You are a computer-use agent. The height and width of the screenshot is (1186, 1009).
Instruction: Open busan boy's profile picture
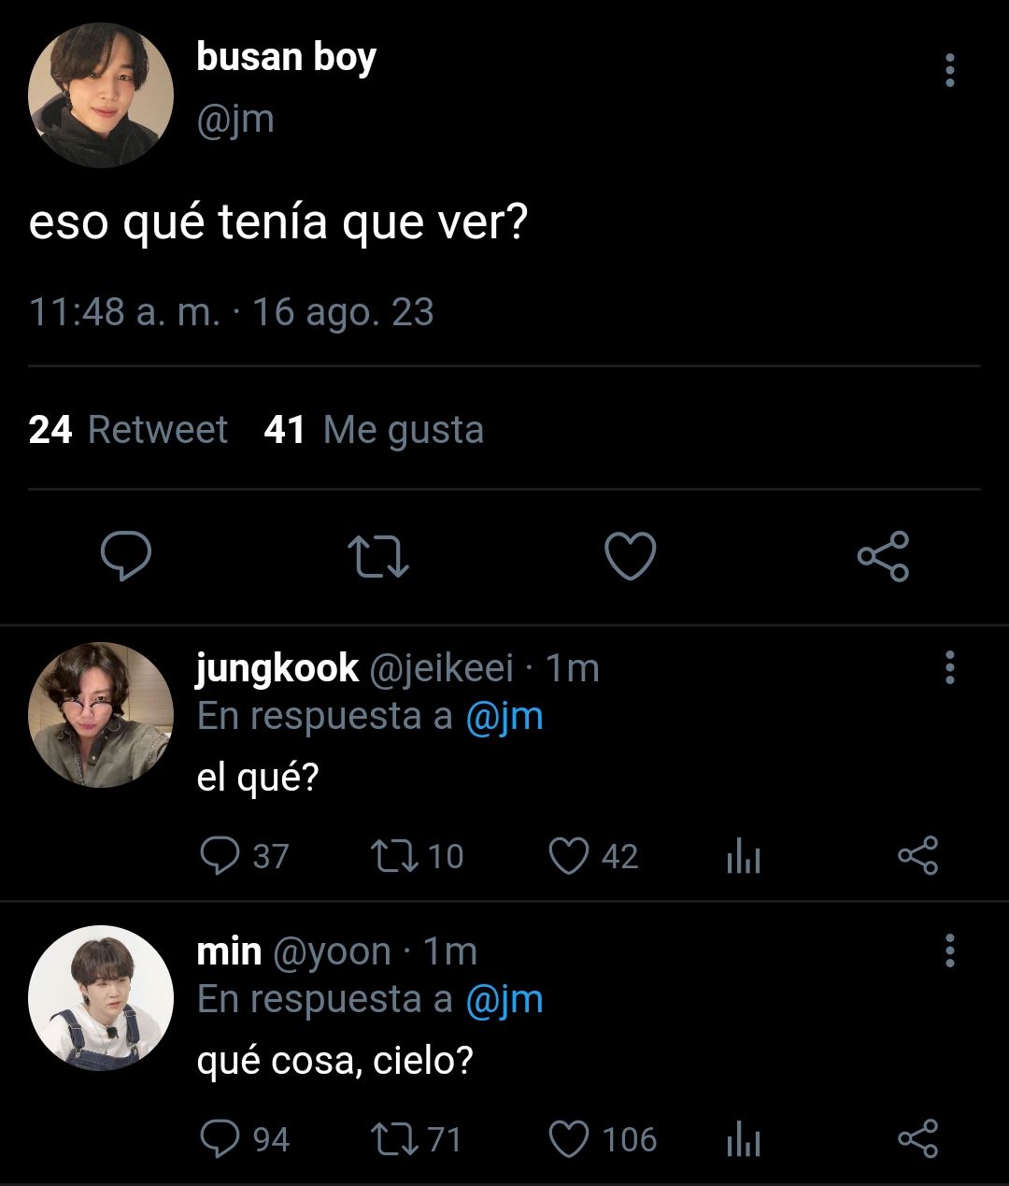pyautogui.click(x=101, y=95)
